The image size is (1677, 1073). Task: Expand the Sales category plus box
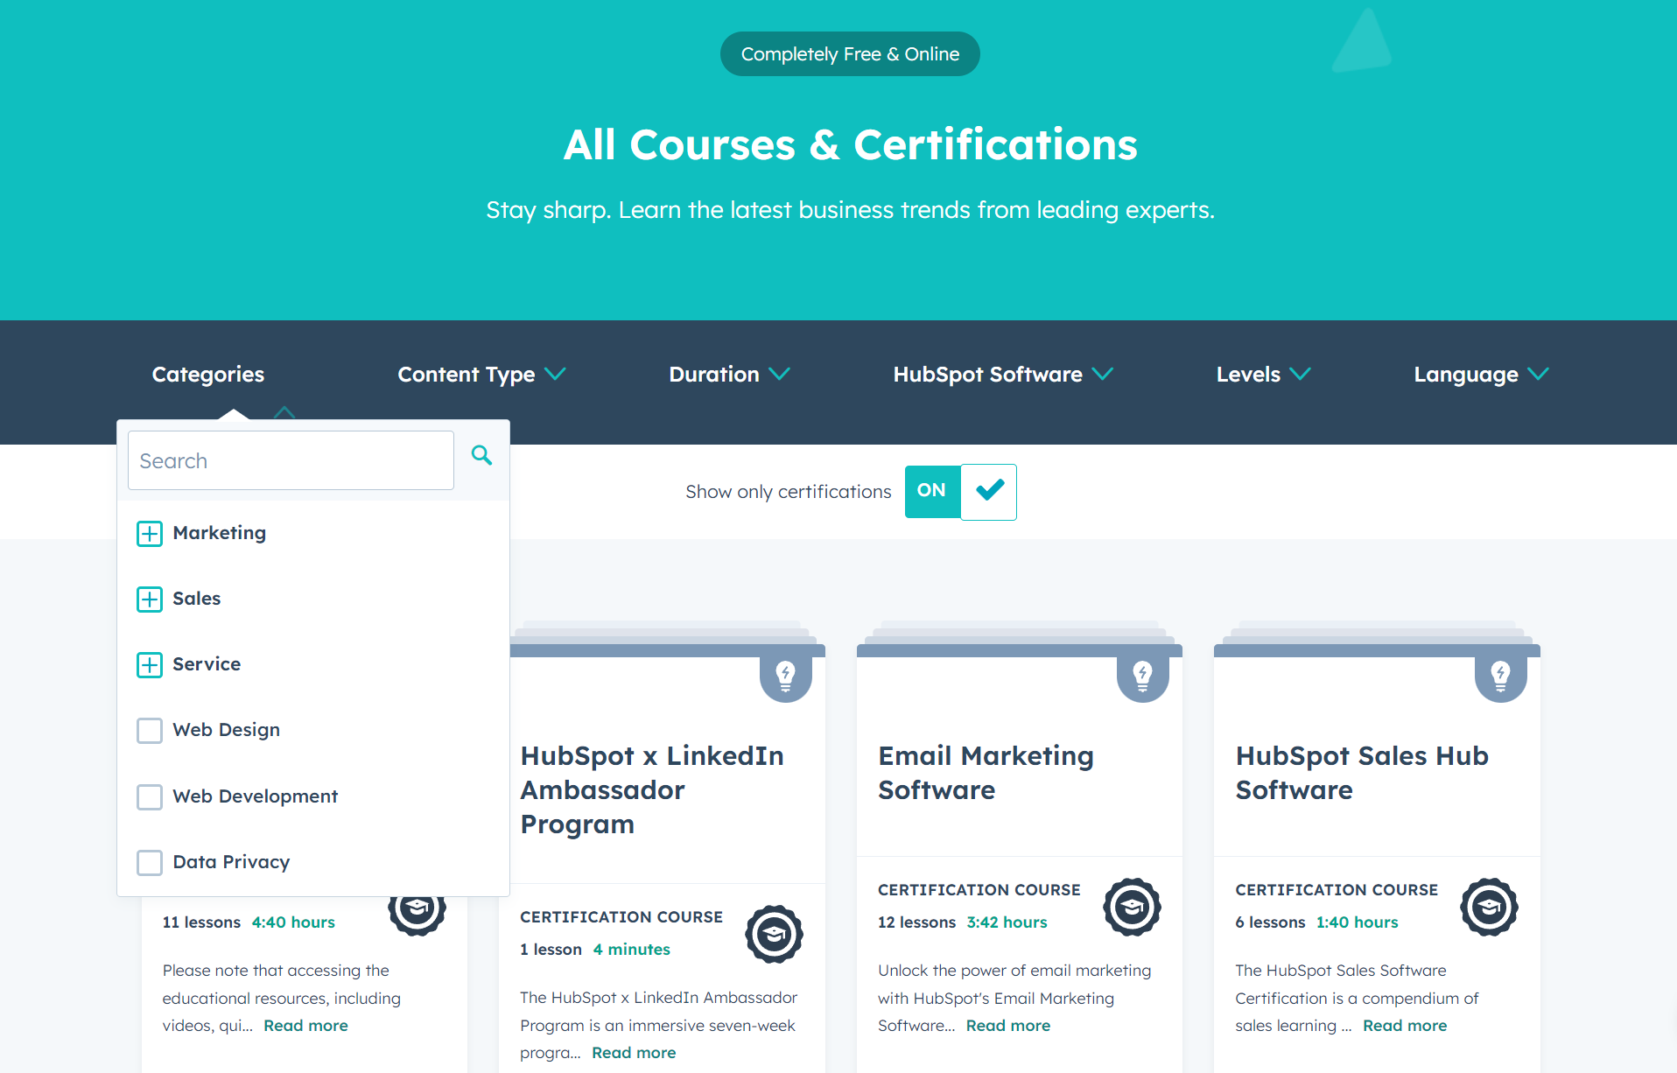150,600
